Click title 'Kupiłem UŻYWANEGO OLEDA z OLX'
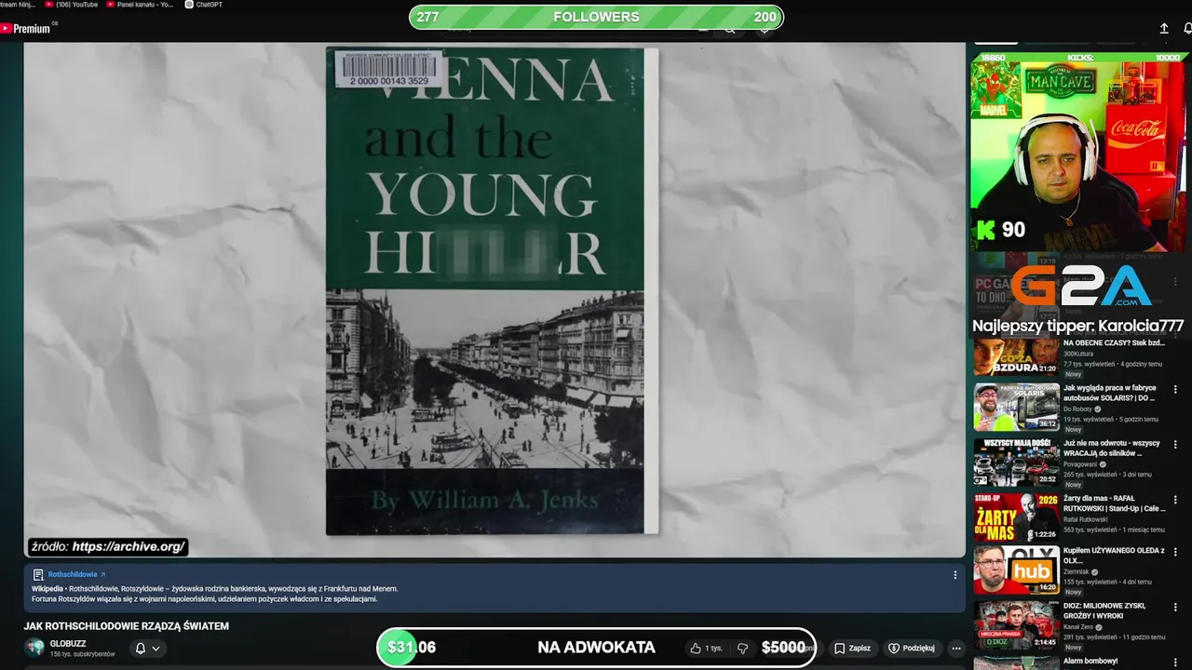Viewport: 1192px width, 670px height. [1114, 556]
